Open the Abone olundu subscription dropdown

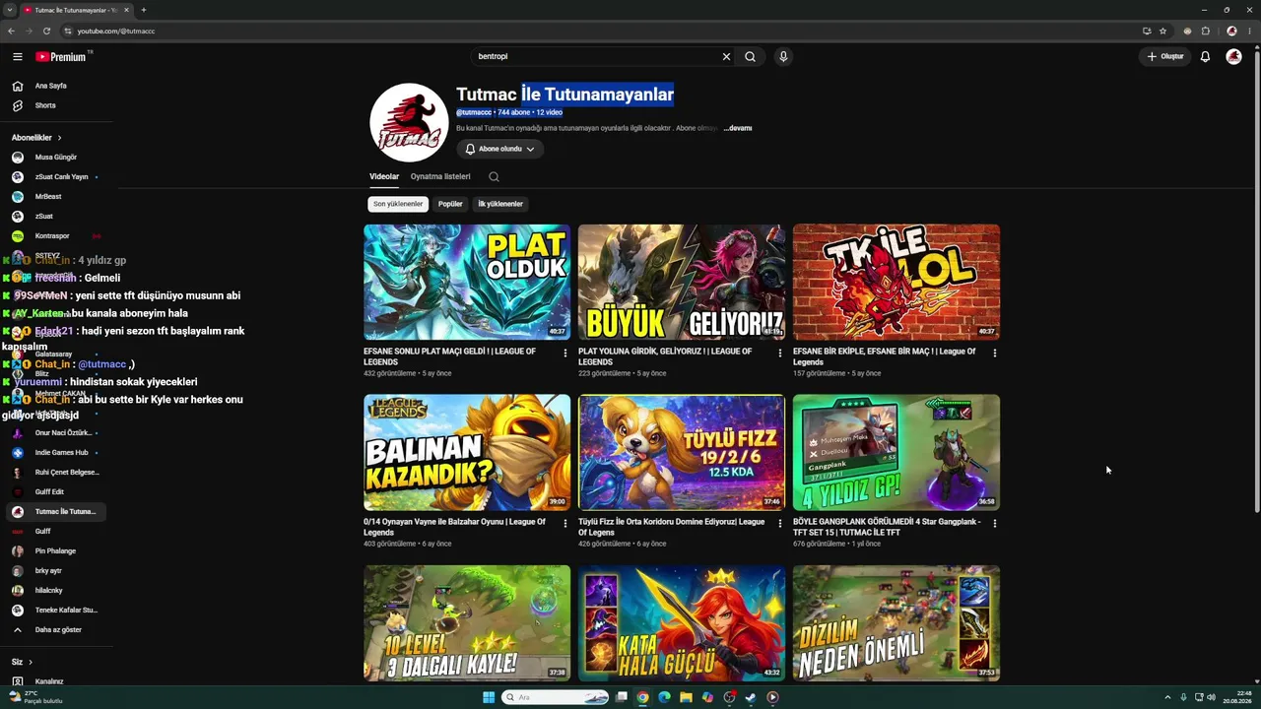(499, 149)
